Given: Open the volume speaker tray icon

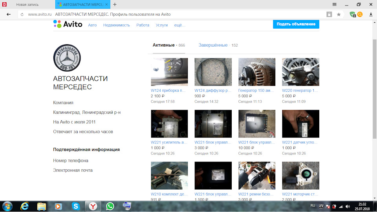Looking at the screenshot, I should point(348,207).
